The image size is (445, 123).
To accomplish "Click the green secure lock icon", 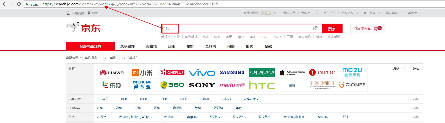I will pos(27,4).
